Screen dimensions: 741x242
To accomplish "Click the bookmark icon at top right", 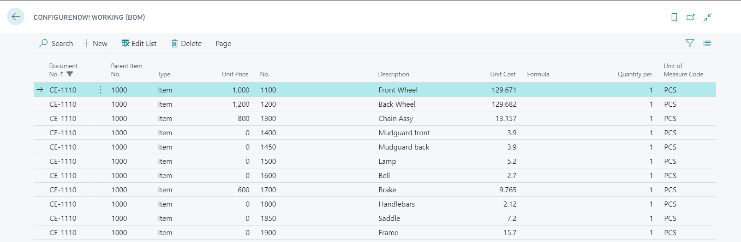I will click(x=674, y=17).
